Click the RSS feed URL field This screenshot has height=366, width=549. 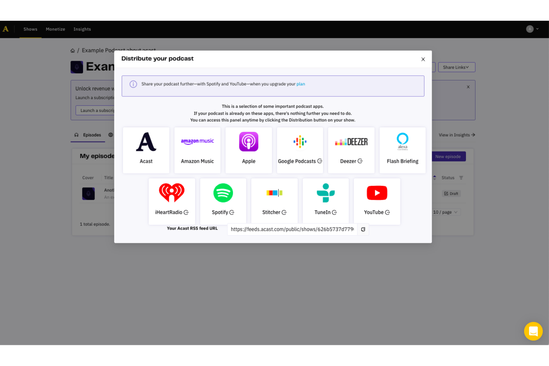(x=292, y=230)
